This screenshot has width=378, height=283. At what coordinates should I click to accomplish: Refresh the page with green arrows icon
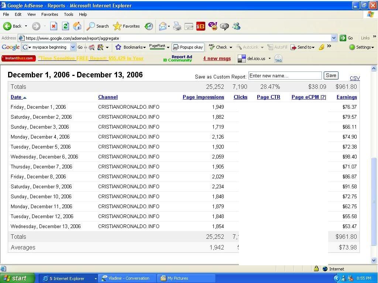click(66, 26)
